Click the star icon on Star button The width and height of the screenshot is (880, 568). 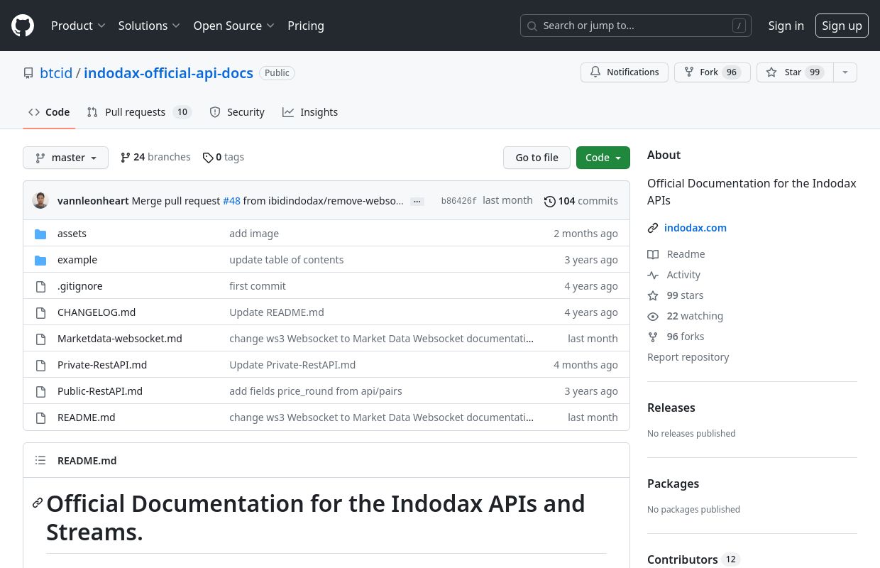coord(771,72)
